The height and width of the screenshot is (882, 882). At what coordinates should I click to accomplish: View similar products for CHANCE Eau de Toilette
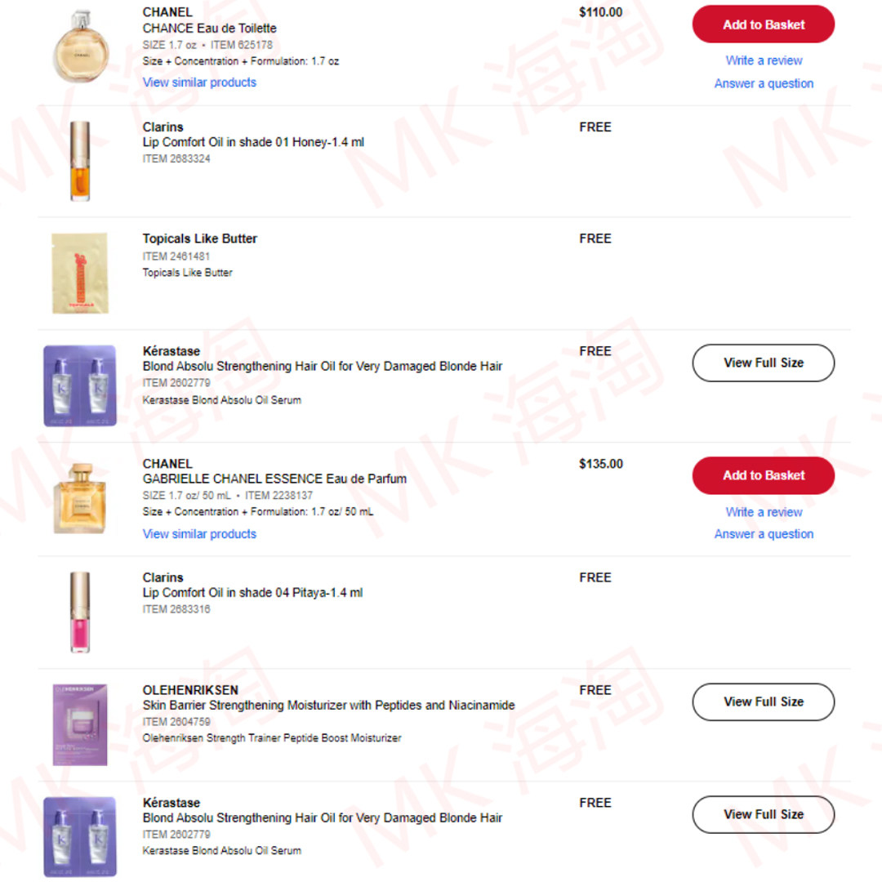pos(199,82)
